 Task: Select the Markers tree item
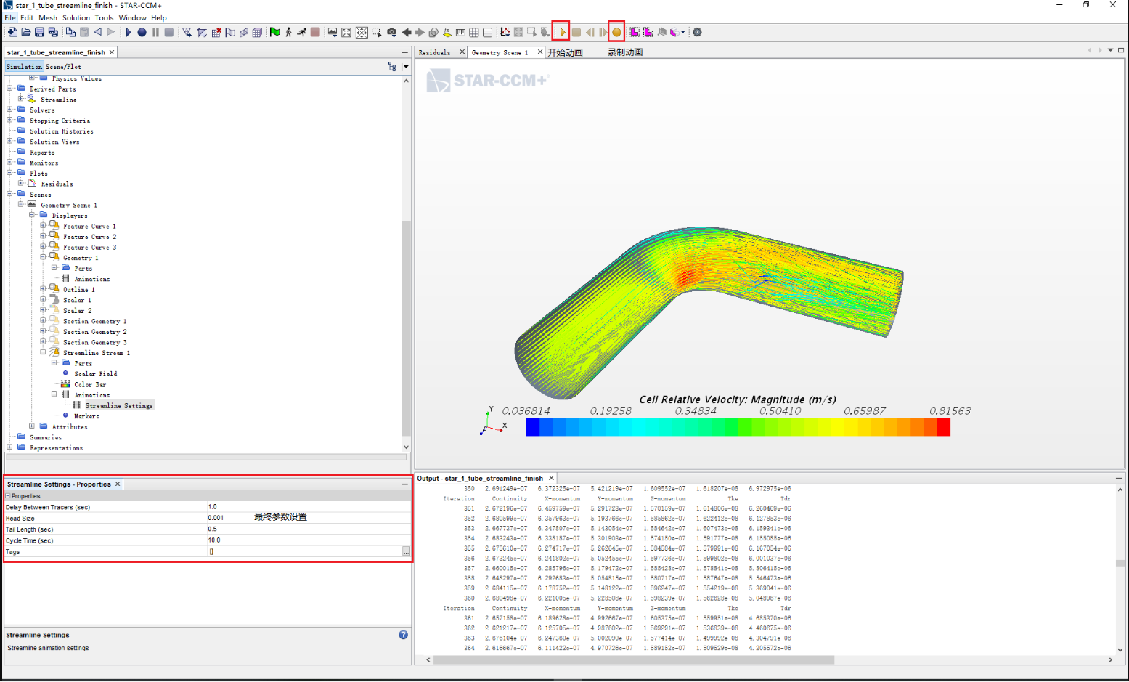86,416
